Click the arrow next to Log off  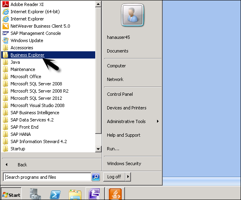click(128, 177)
